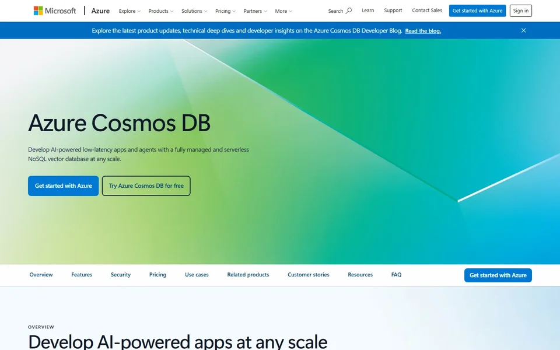Click header Get started with Azure button
The height and width of the screenshot is (350, 560).
tap(478, 10)
